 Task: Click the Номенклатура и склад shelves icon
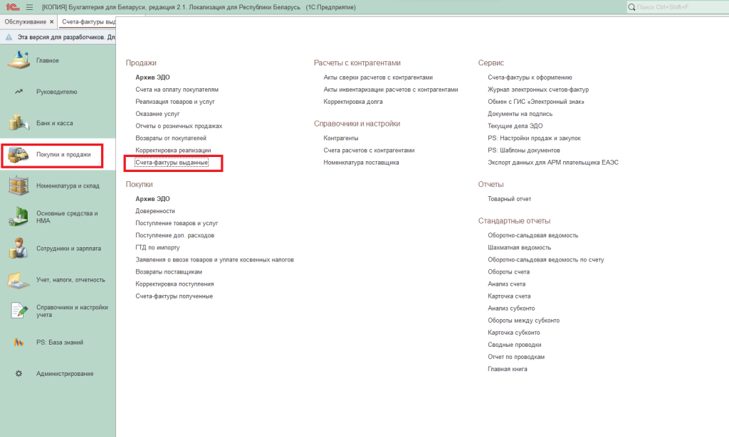tap(19, 185)
